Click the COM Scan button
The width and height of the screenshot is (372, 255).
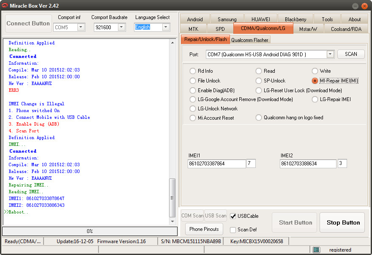click(192, 216)
